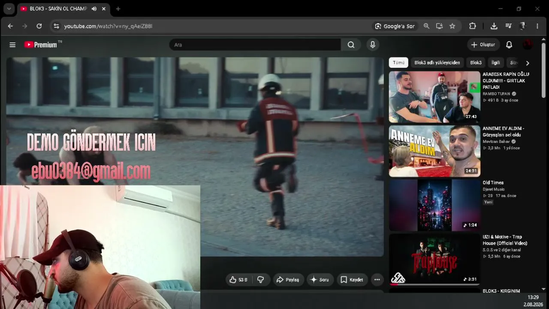Open the tab search dropdown arrow
Screen dimensions: 549x309
9,9
